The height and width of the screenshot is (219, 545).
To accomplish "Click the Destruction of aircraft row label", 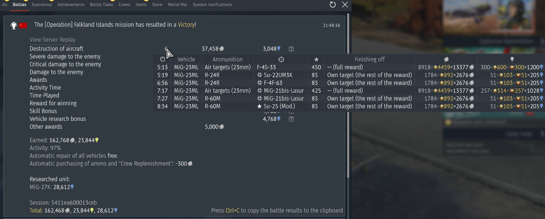I will click(56, 49).
